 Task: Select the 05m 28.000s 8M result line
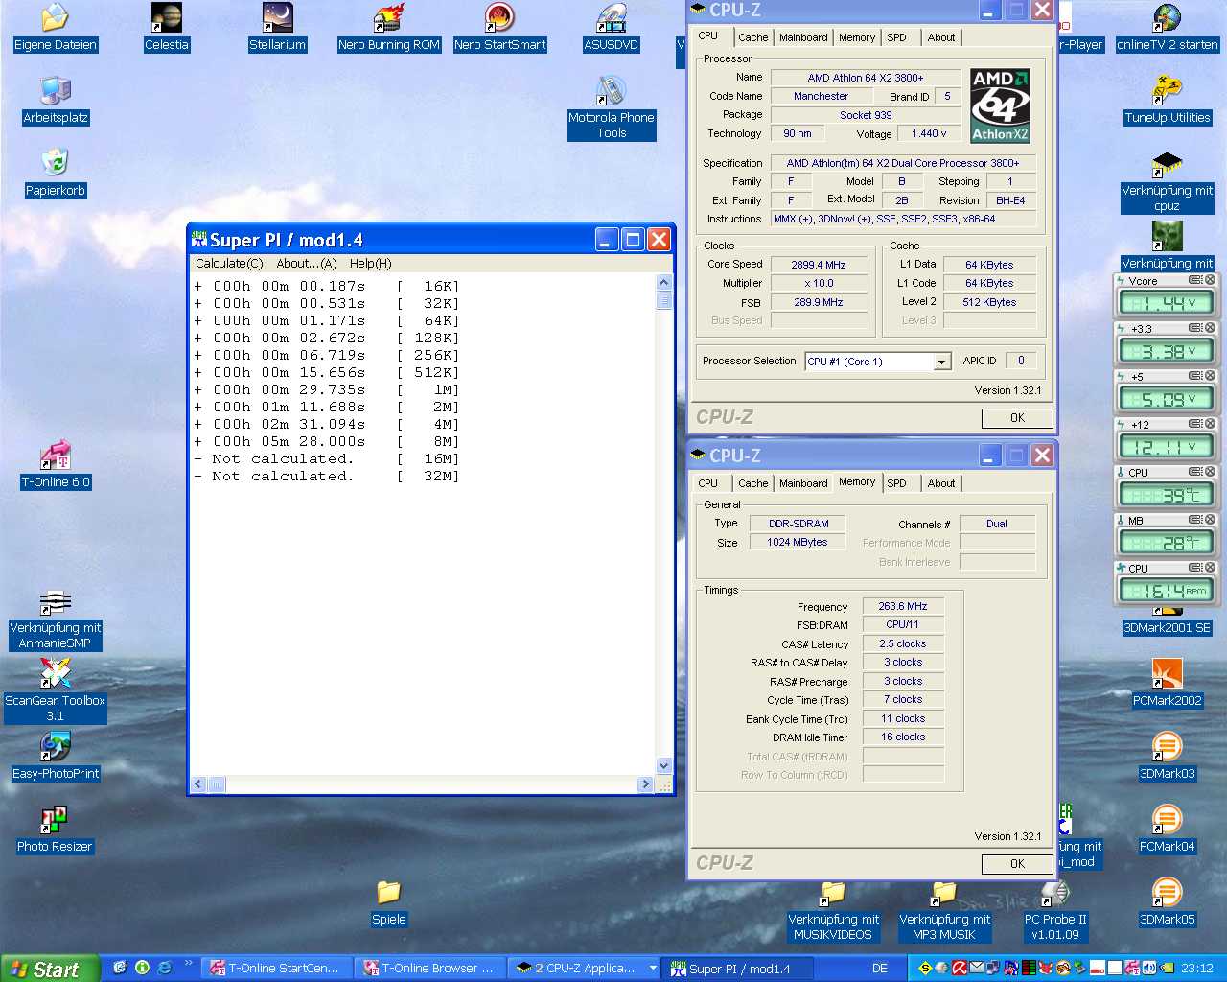[x=327, y=441]
